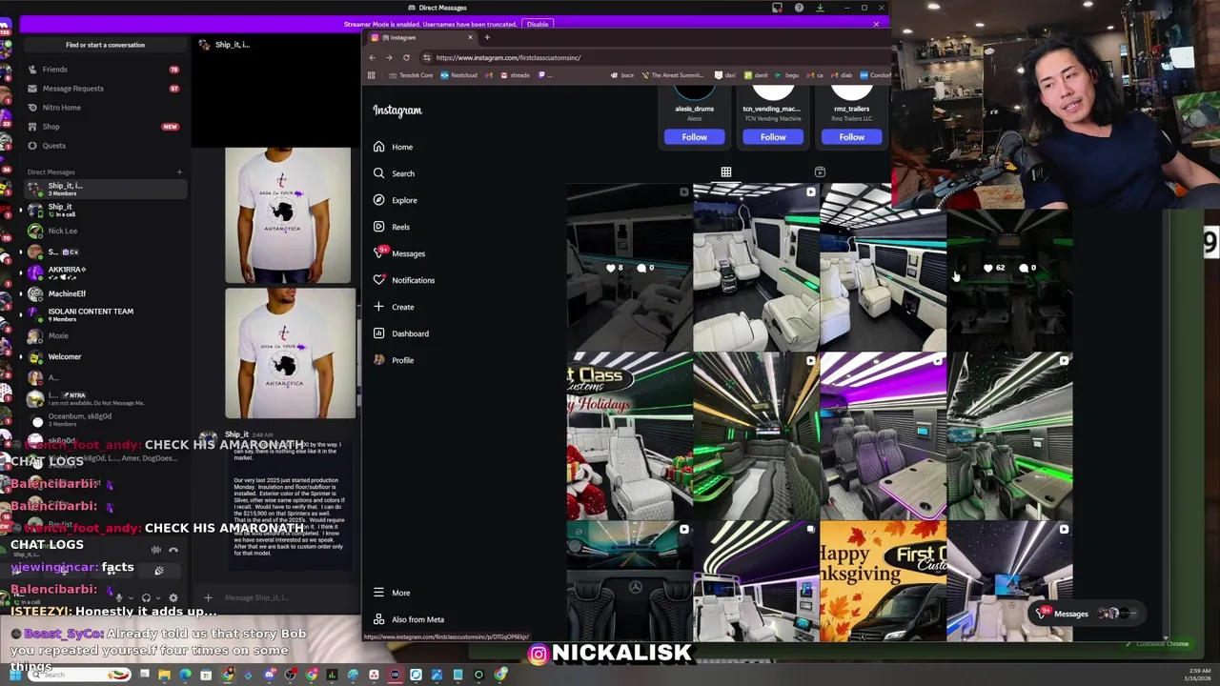This screenshot has width=1220, height=686.
Task: Open ISOLANI CONTENT TEAM group chat
Action: 103,314
